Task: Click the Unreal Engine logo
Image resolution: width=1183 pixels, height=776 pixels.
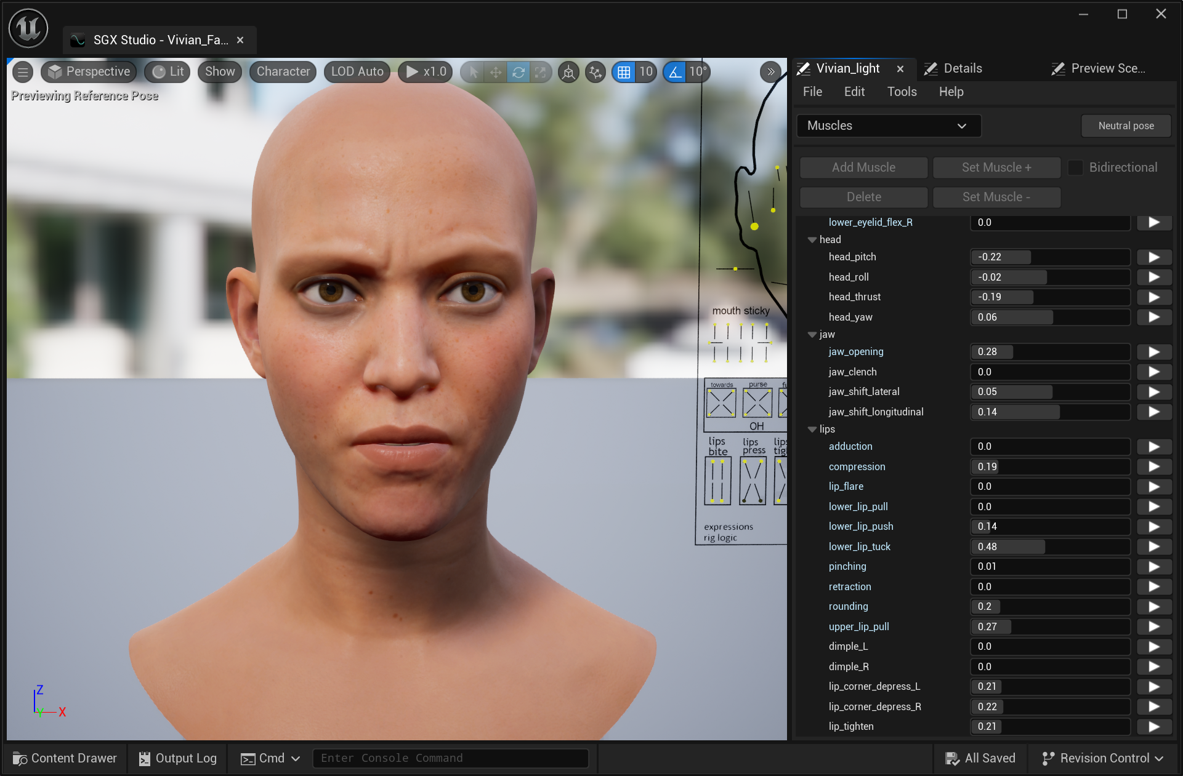Action: 28,28
